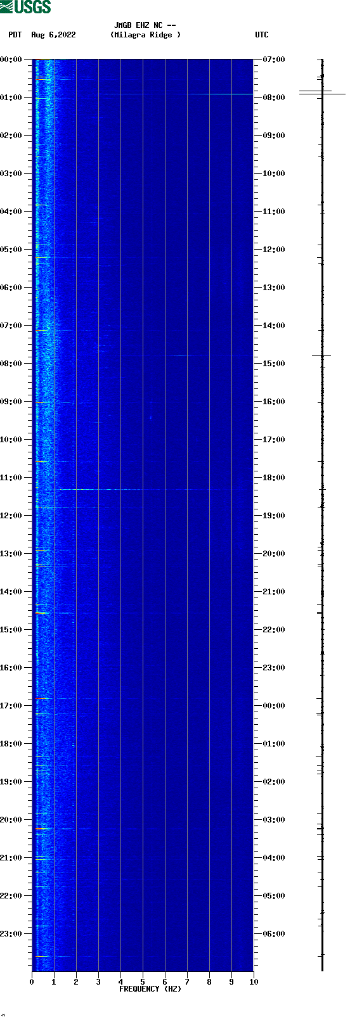Click the 05:00 PDT time label
Viewport: 350px width, 1022px height.
(x=11, y=250)
